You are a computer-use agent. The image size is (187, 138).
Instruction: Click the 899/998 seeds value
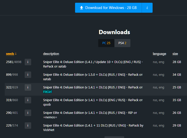[12, 75]
